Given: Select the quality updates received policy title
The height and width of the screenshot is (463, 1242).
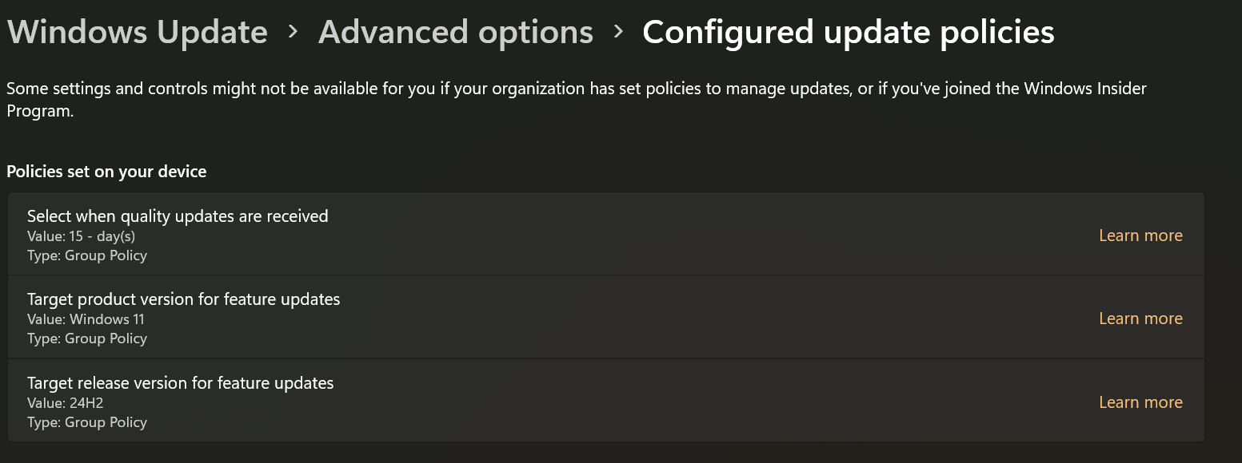Looking at the screenshot, I should 178,216.
